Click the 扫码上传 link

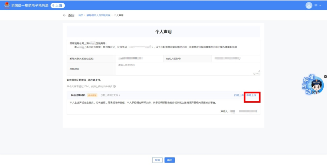click(x=239, y=95)
